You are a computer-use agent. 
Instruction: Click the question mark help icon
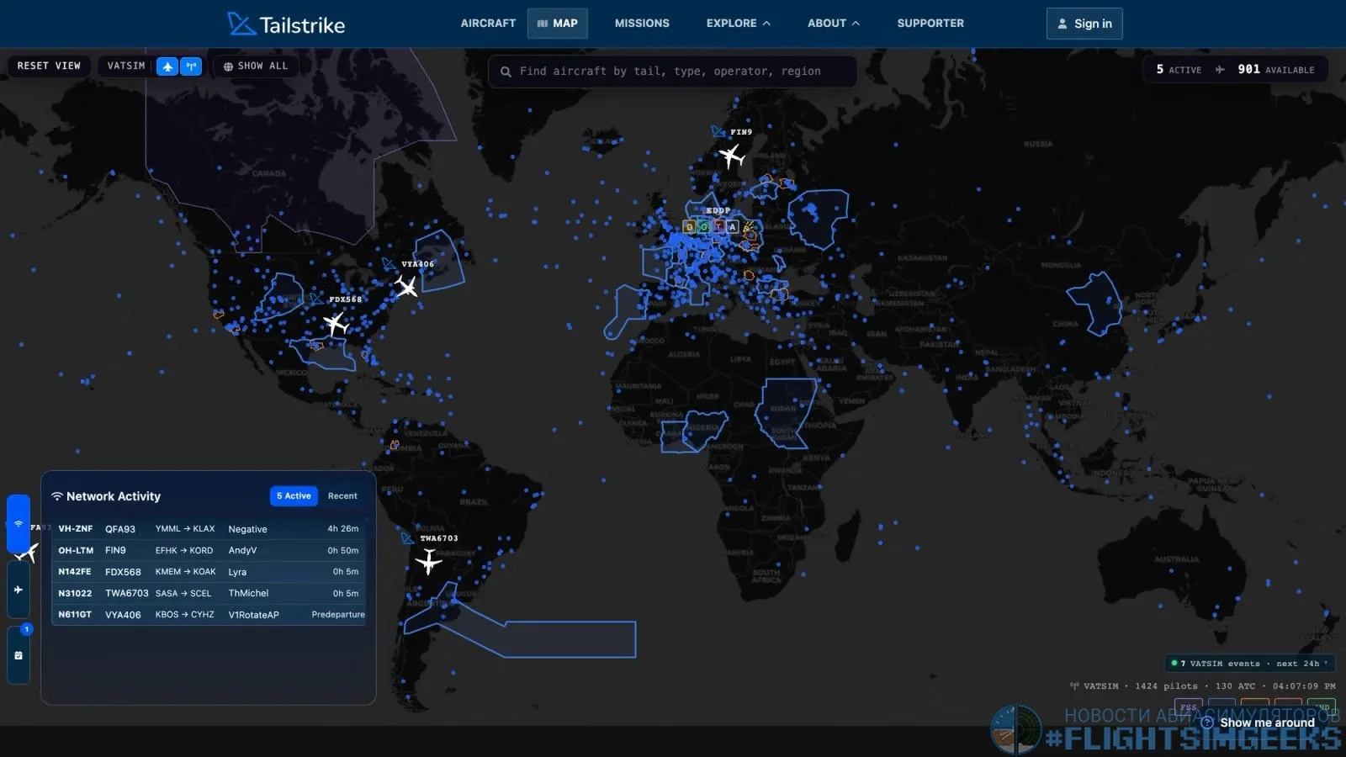[1207, 723]
